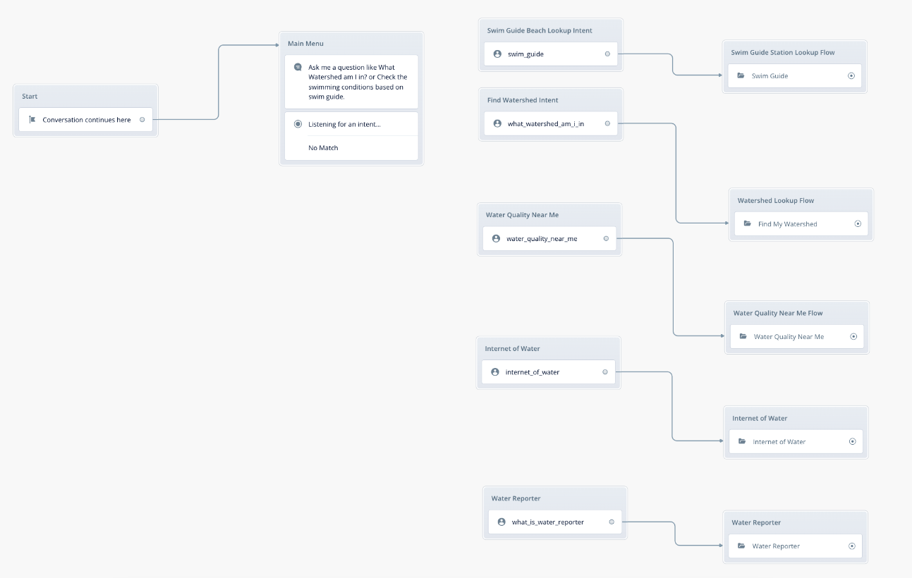Screen dimensions: 912x578
Task: Open Internet of Water flow target icon
Action: coord(852,442)
